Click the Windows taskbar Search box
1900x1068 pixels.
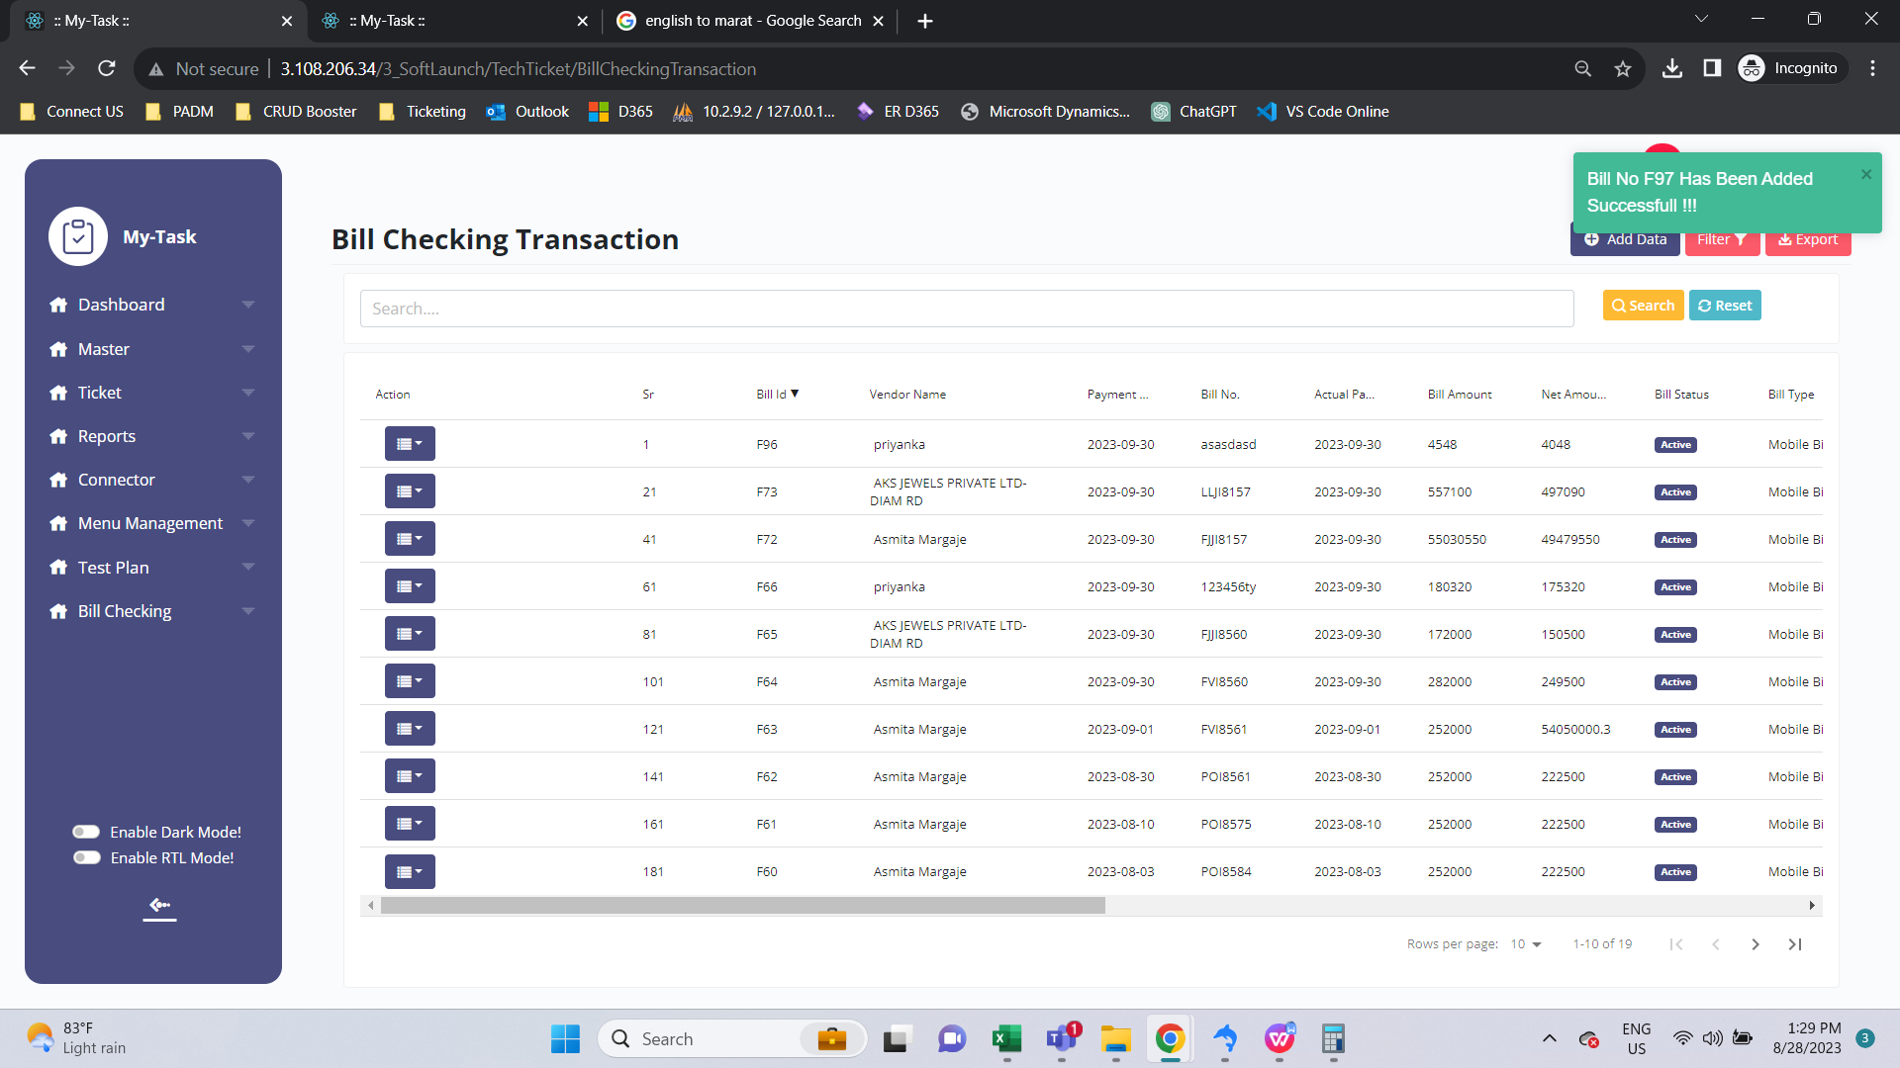[x=732, y=1038]
